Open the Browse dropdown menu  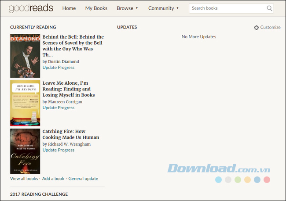(127, 8)
